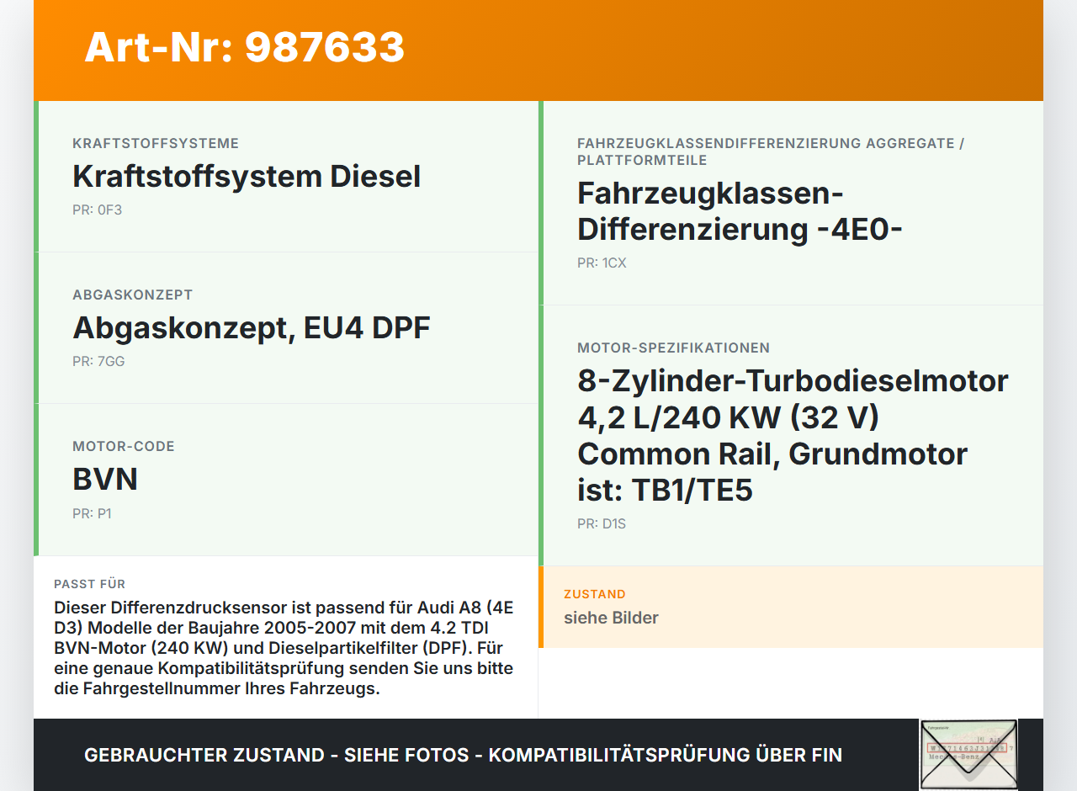1077x791 pixels.
Task: Open the ZUSTAND siehe Bilder panel
Action: (x=791, y=608)
